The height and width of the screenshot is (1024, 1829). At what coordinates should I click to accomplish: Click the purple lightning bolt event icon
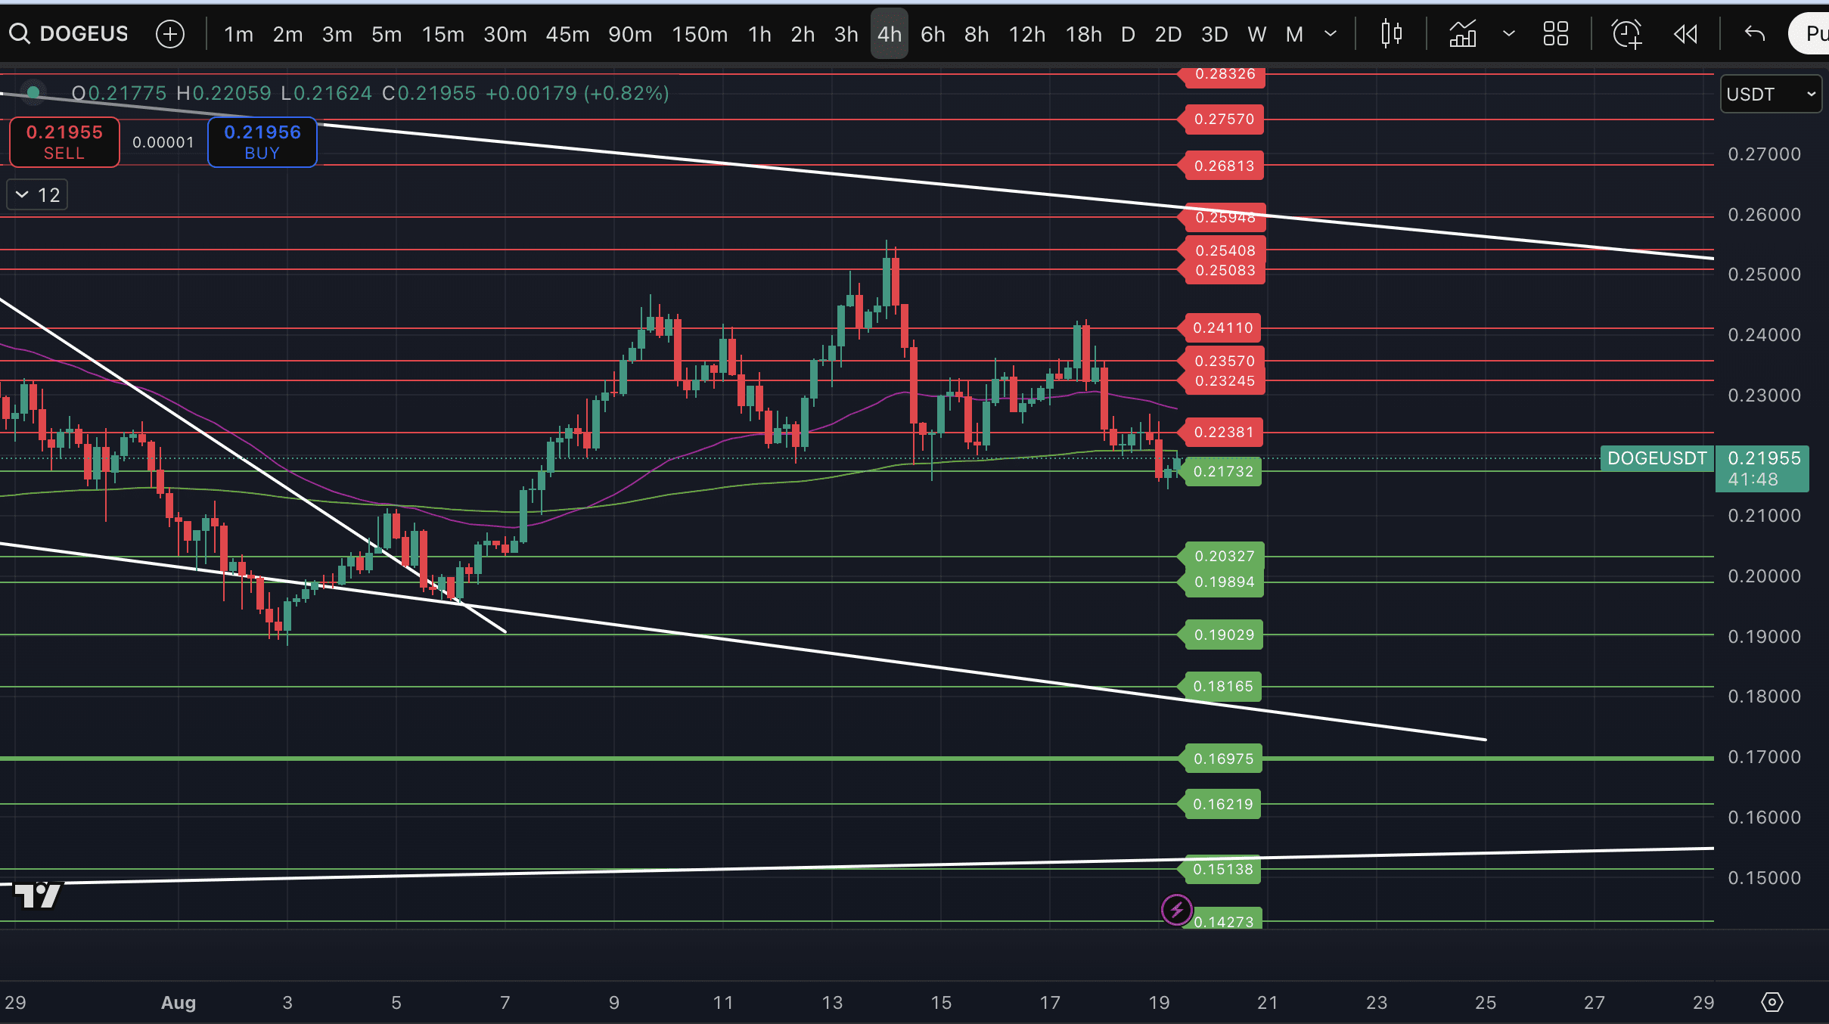coord(1176,909)
